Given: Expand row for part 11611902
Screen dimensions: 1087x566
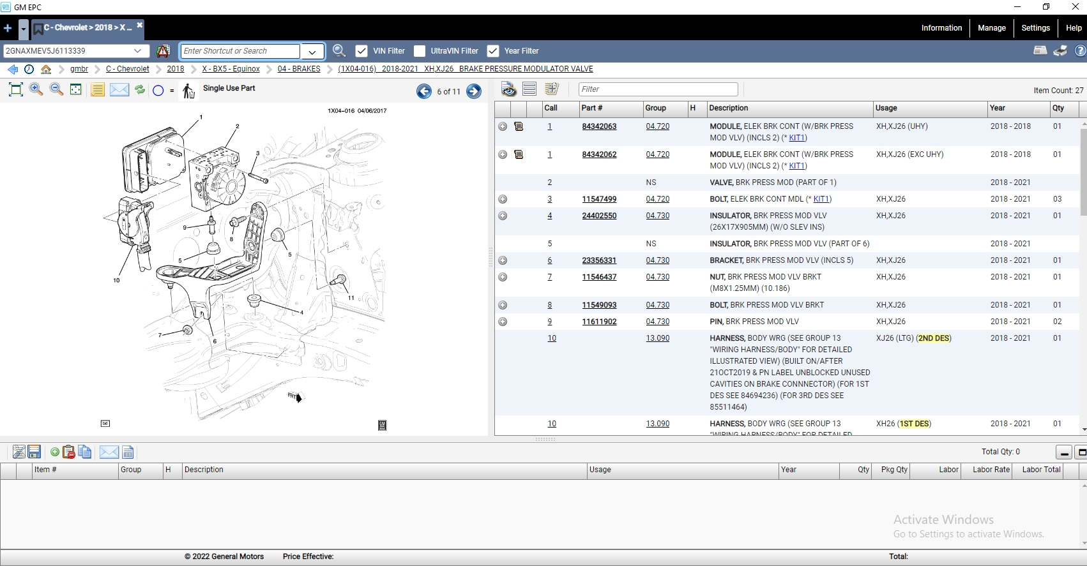Looking at the screenshot, I should tap(503, 322).
